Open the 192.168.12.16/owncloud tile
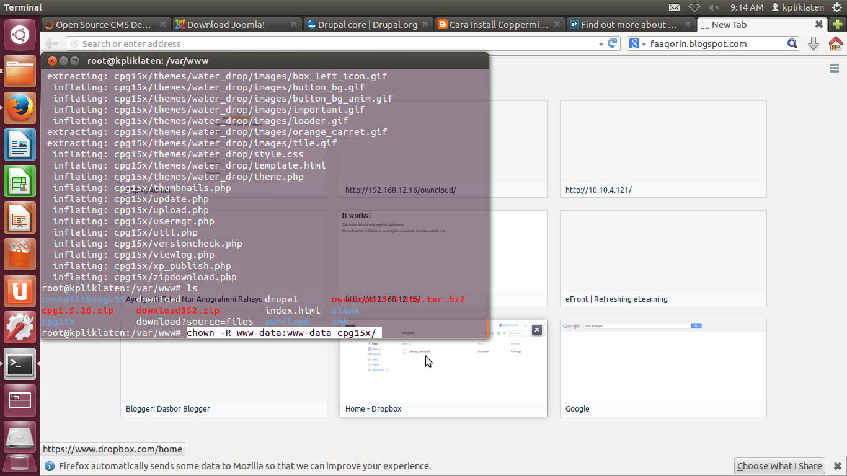This screenshot has width=847, height=476. click(x=443, y=149)
